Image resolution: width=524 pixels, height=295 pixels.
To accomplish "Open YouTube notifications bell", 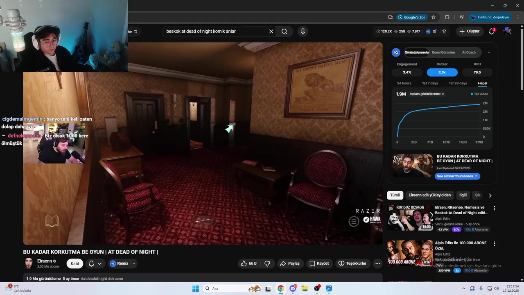I will click(492, 32).
